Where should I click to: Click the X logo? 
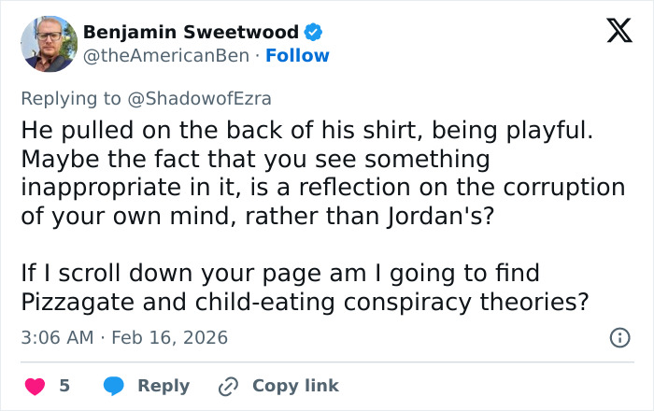coord(612,32)
